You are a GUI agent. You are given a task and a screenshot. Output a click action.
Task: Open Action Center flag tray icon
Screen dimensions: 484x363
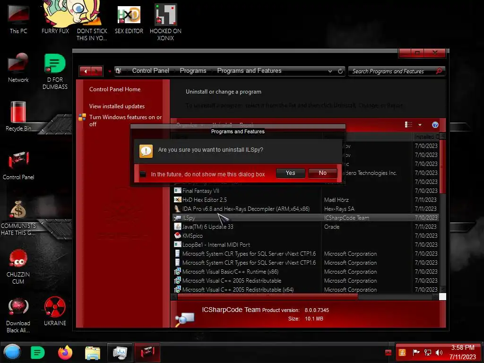tap(416, 353)
